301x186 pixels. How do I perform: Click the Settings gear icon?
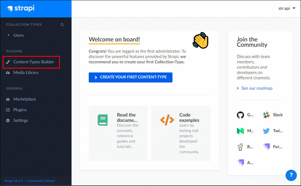coord(8,120)
